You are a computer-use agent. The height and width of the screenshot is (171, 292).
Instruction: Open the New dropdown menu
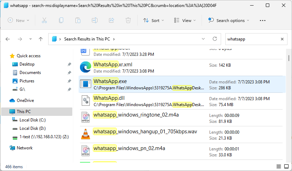(19, 21)
